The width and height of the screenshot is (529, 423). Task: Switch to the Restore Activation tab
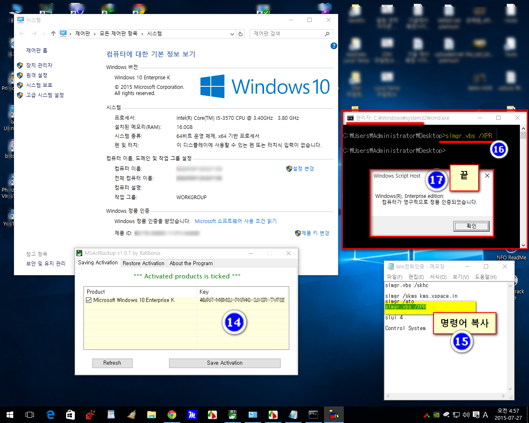click(143, 263)
